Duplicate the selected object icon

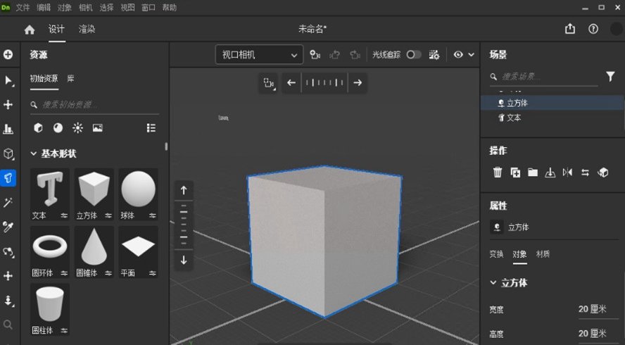515,172
